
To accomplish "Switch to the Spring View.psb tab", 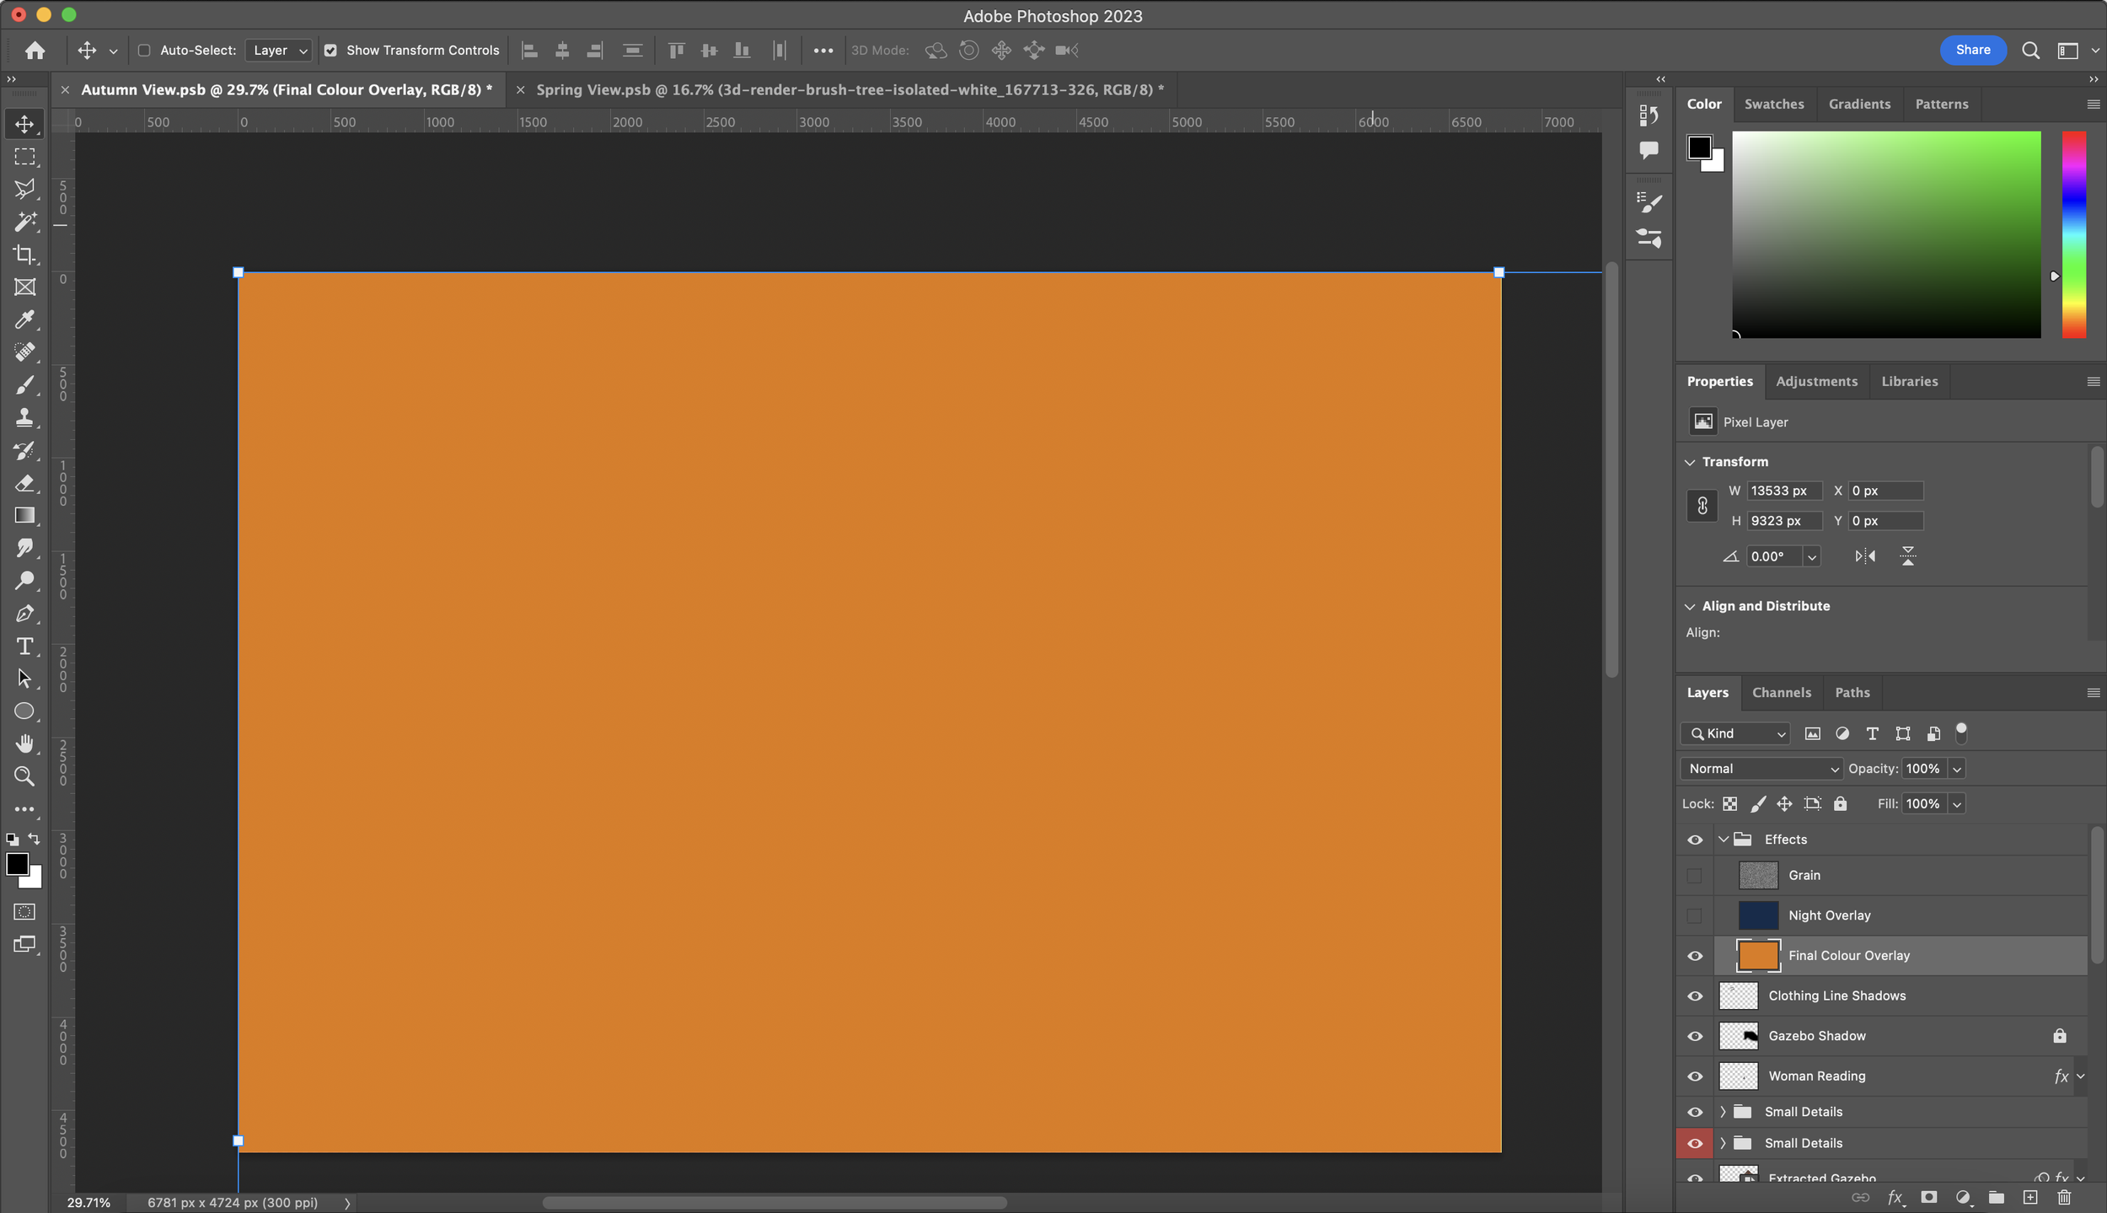I will (x=850, y=89).
